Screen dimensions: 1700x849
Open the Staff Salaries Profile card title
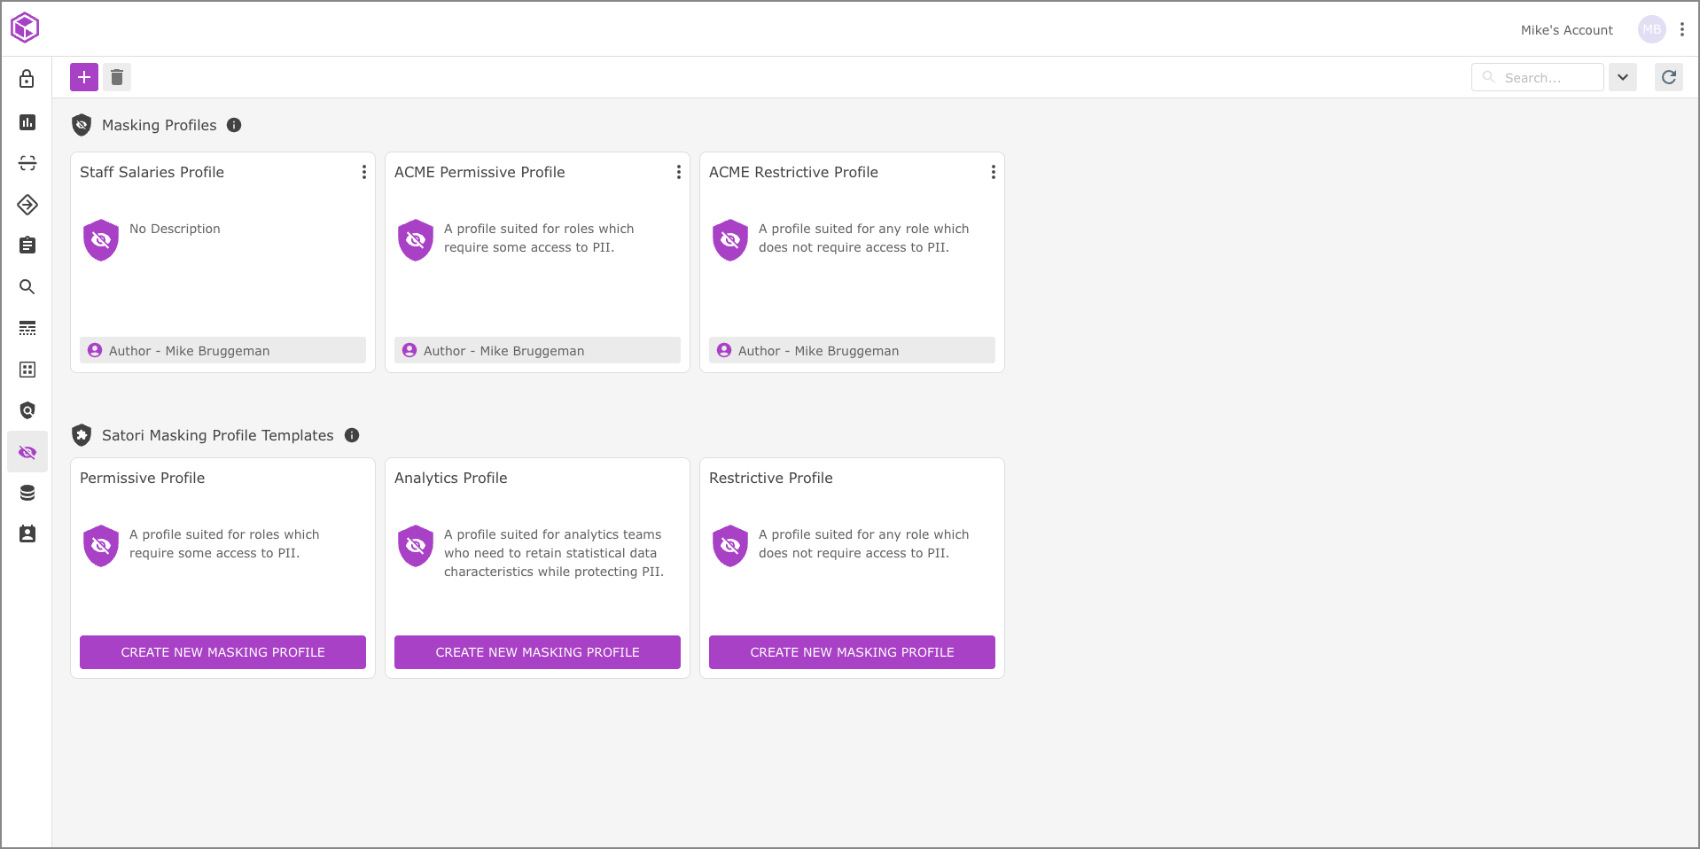click(x=152, y=172)
